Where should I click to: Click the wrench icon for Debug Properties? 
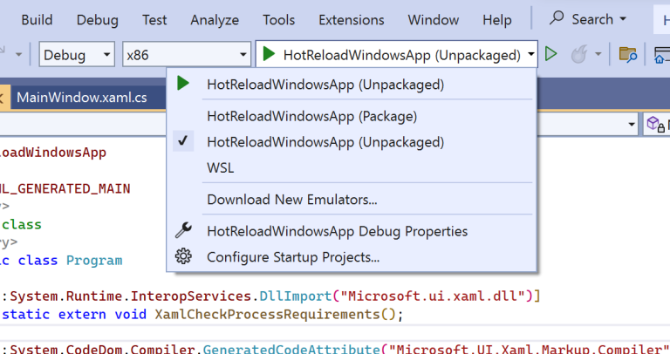click(x=183, y=231)
